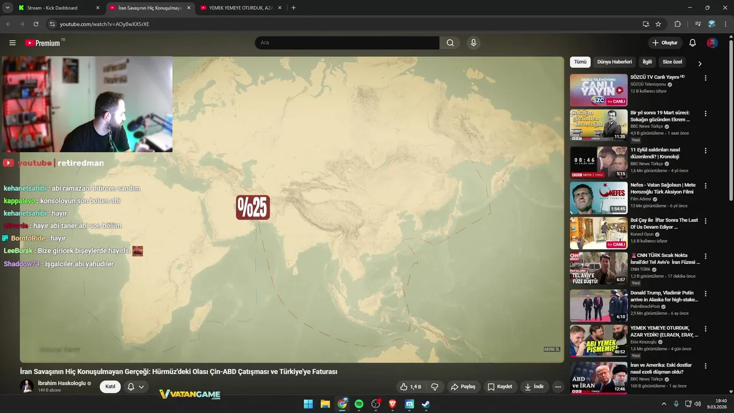The width and height of the screenshot is (734, 413).
Task: Open Windows Start button
Action: (308, 404)
